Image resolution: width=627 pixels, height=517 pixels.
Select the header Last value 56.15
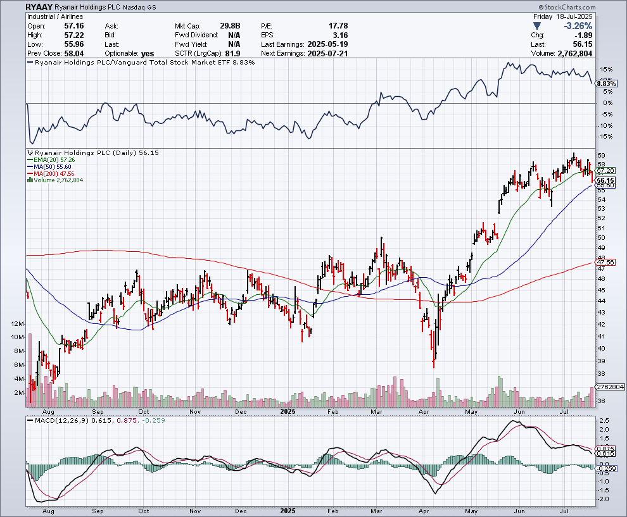tap(583, 44)
